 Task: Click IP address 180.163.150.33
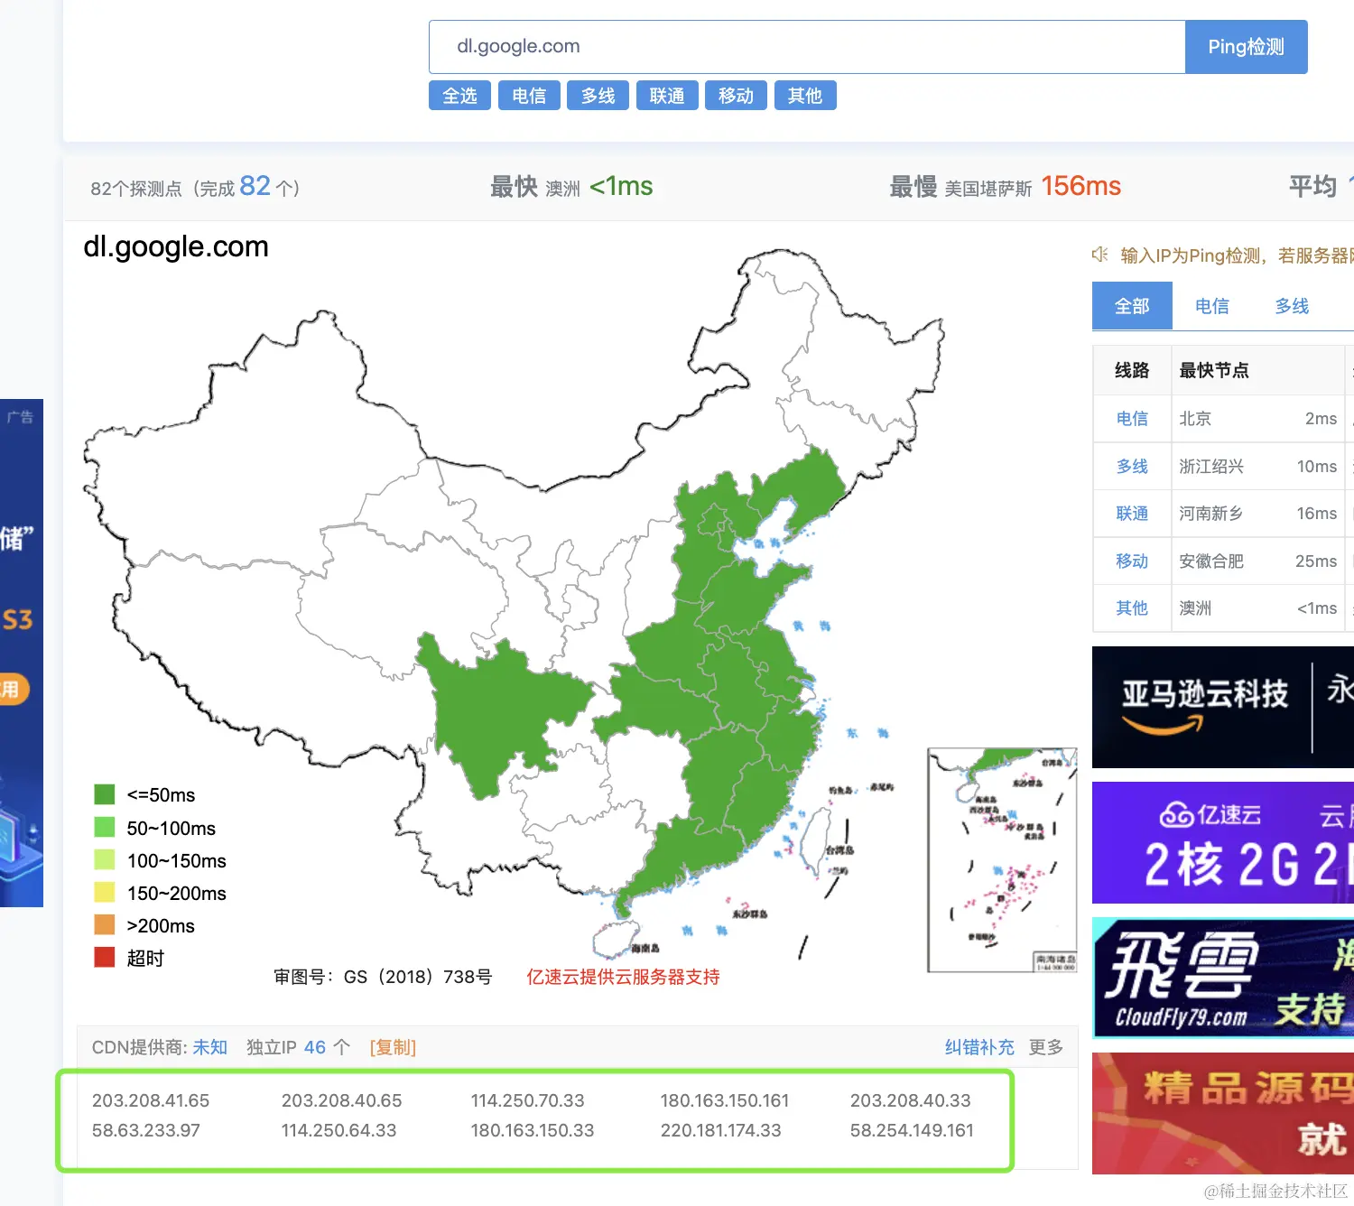[532, 1130]
